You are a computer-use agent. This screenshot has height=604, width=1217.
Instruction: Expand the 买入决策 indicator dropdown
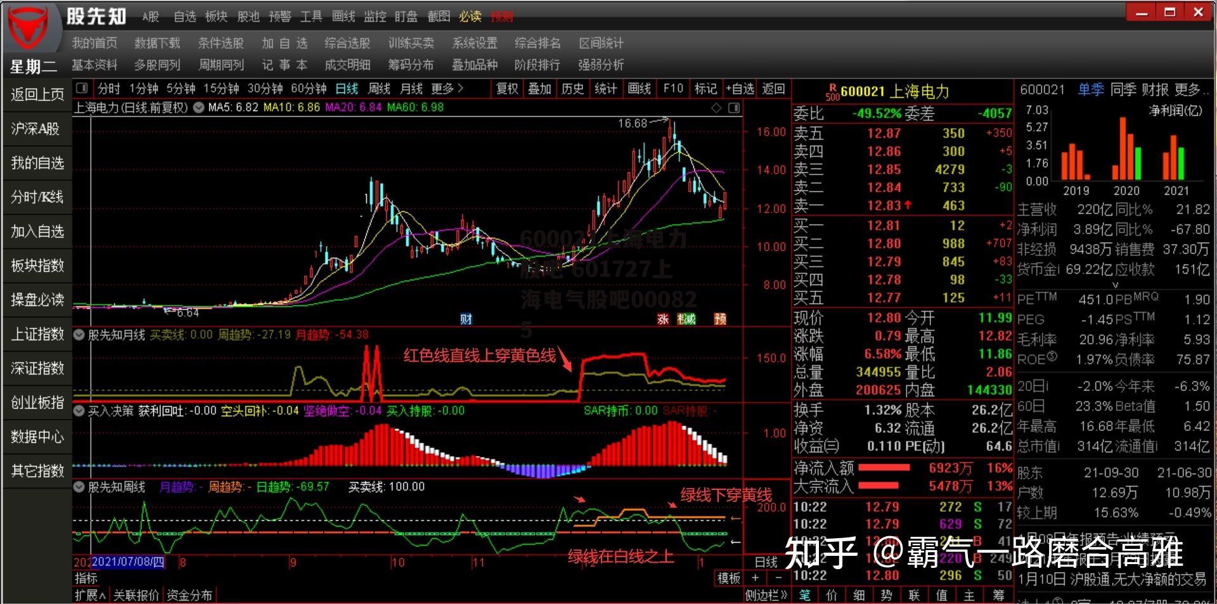coord(79,411)
